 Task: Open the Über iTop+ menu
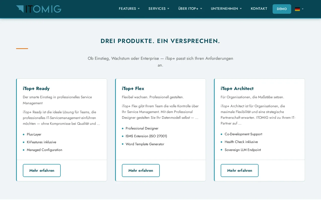(188, 9)
